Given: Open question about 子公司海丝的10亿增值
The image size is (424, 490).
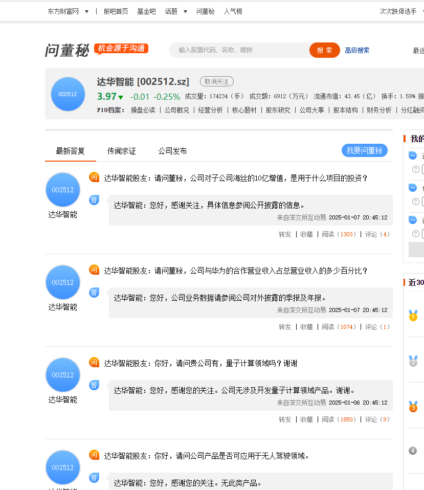Looking at the screenshot, I should click(236, 178).
